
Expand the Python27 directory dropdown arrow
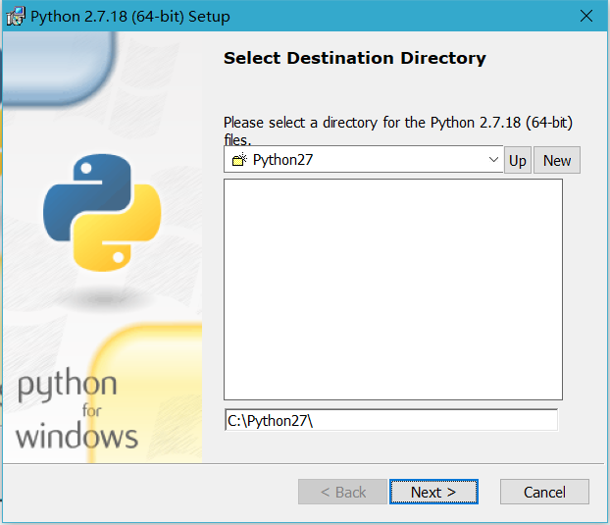tap(493, 160)
